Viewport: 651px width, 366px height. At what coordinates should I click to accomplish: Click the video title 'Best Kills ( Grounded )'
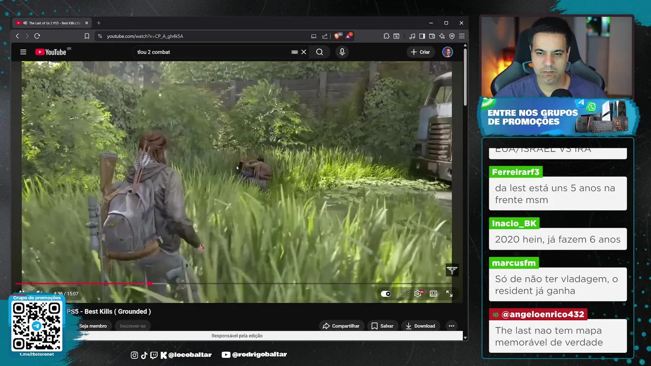point(117,312)
